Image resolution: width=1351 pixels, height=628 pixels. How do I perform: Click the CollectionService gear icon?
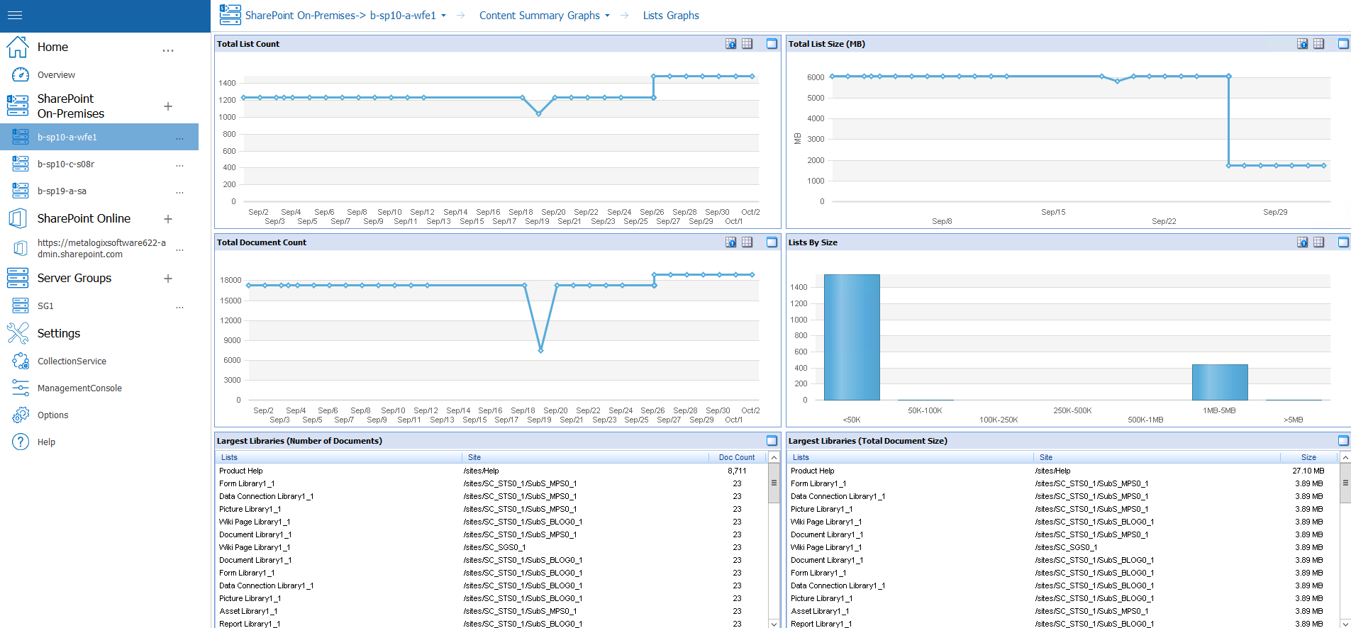(21, 361)
